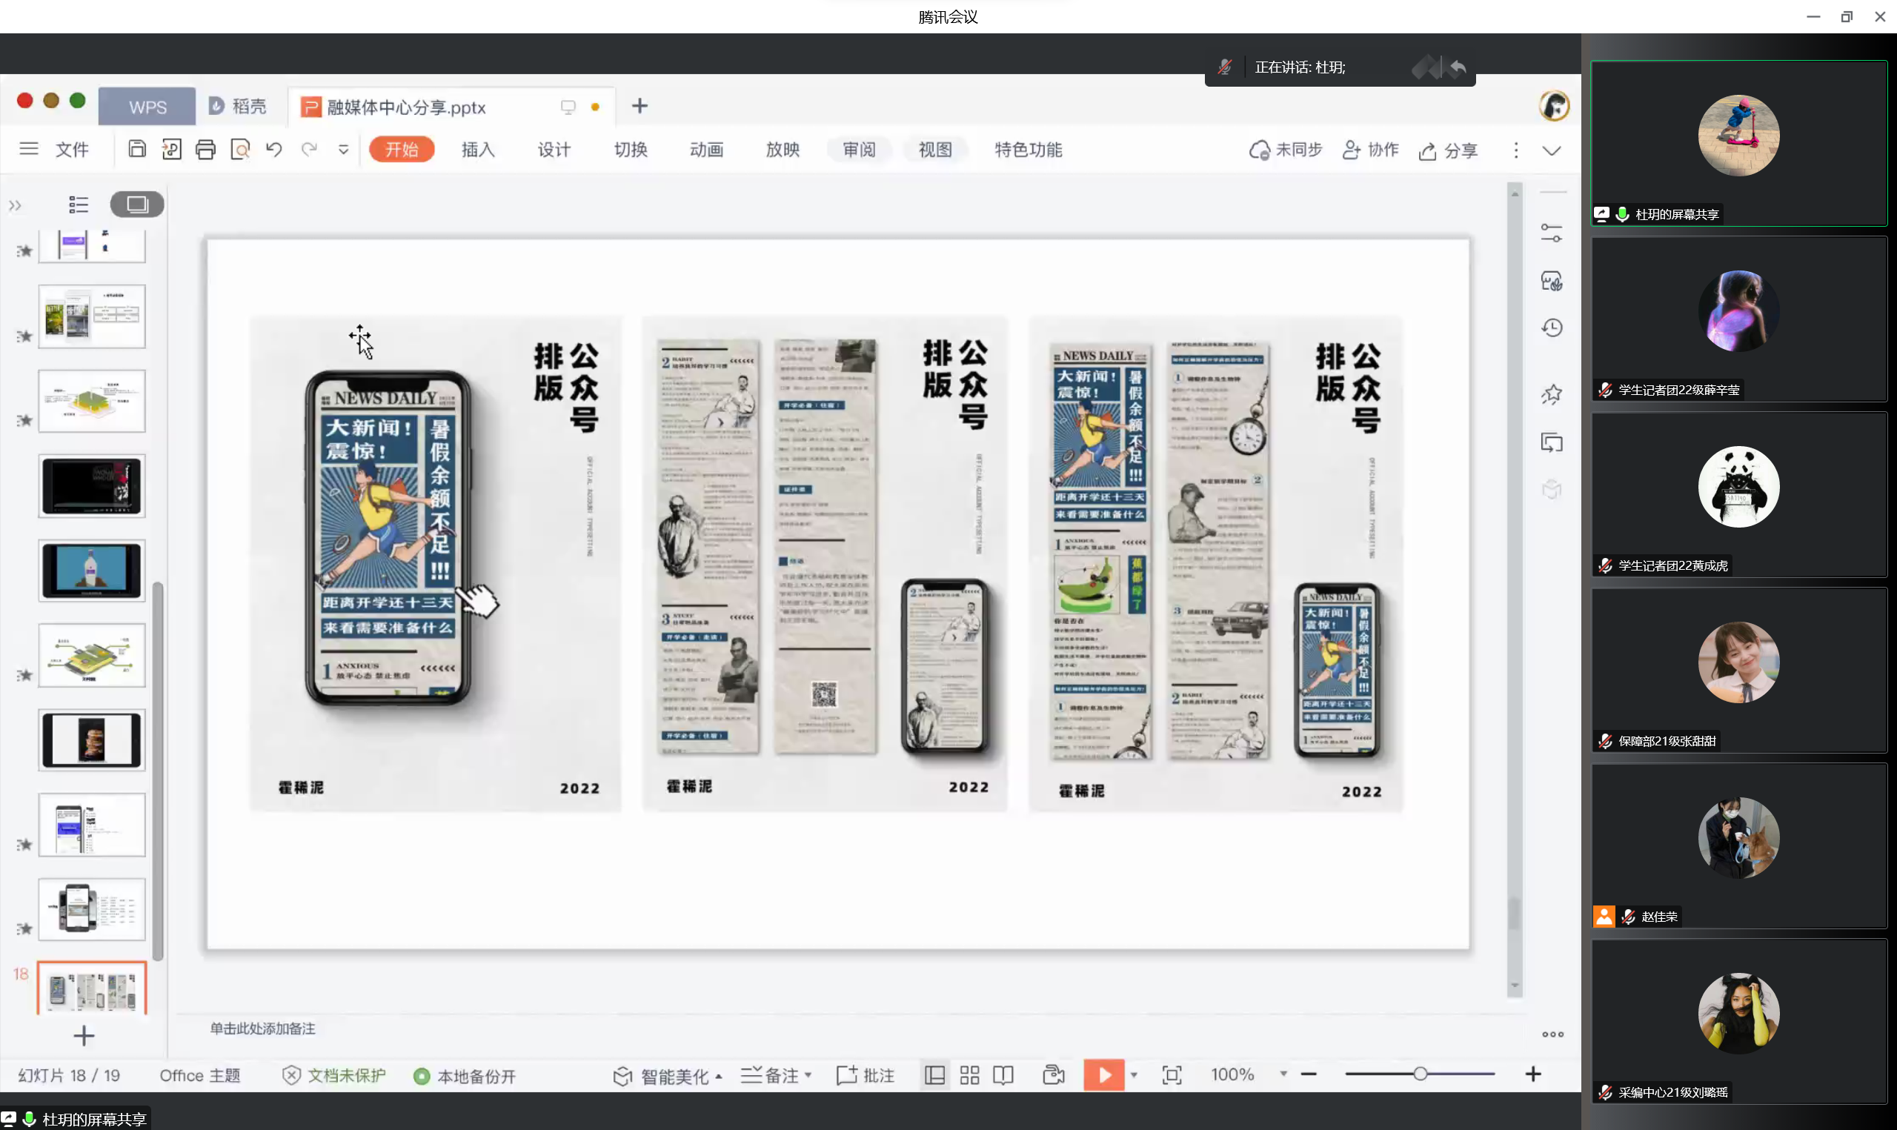
Task: Toggle the 本地备份开 local backup status
Action: [465, 1076]
